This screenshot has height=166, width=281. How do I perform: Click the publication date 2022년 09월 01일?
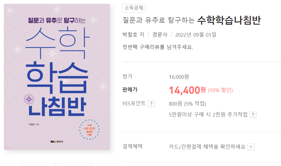[196, 35]
